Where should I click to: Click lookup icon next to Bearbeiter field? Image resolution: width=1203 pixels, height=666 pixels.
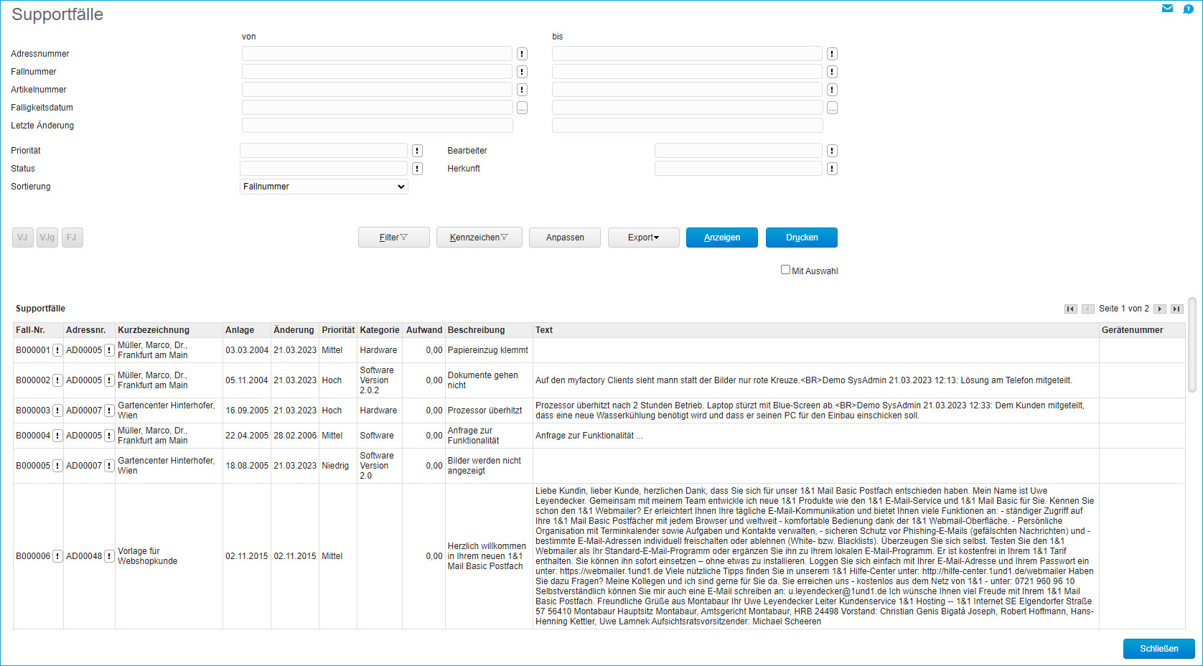pos(832,151)
